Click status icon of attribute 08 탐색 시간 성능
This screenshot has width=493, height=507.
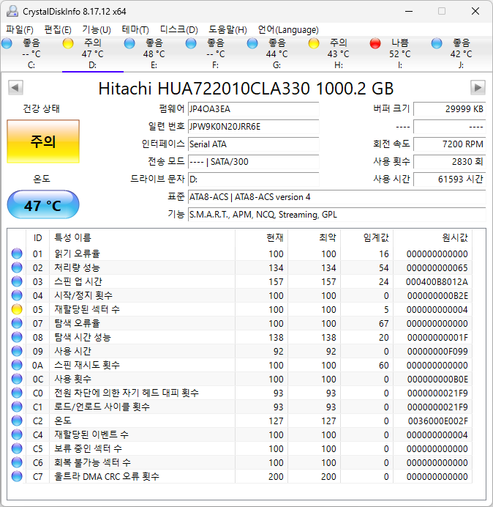17,337
